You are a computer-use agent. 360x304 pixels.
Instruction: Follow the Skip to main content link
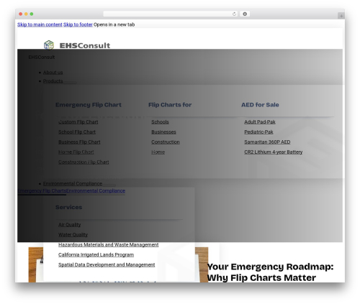(40, 24)
